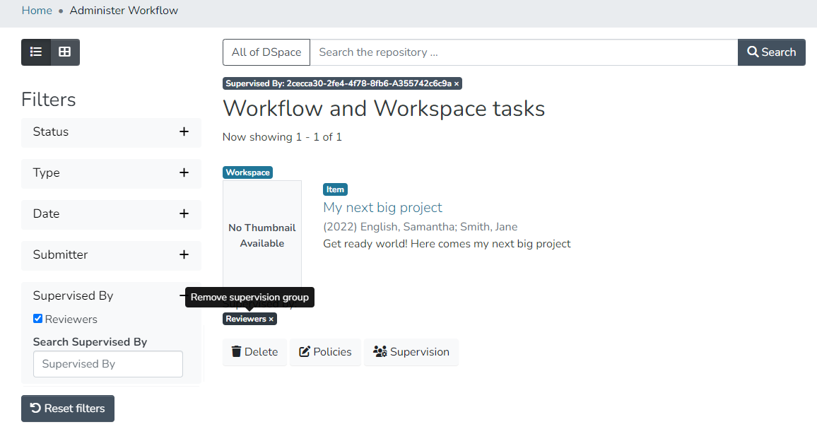
Task: Open Supervision for the workspace item
Action: tap(411, 352)
